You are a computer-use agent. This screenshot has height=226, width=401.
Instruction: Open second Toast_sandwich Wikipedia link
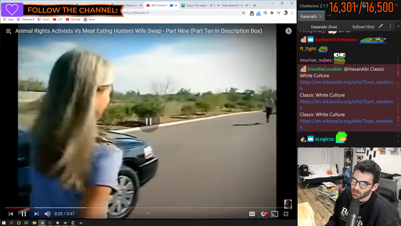click(x=346, y=105)
